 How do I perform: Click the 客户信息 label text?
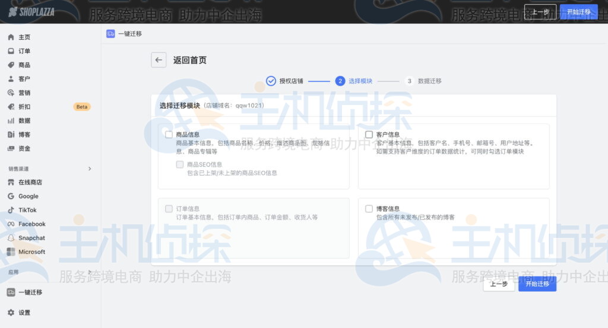pyautogui.click(x=388, y=135)
